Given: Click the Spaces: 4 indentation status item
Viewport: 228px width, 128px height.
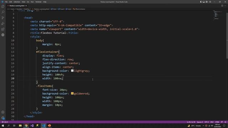Looking at the screenshot, I should coord(200,122).
